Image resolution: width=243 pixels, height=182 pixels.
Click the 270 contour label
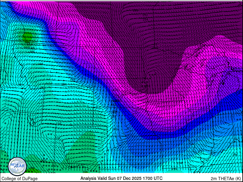pos(115,90)
